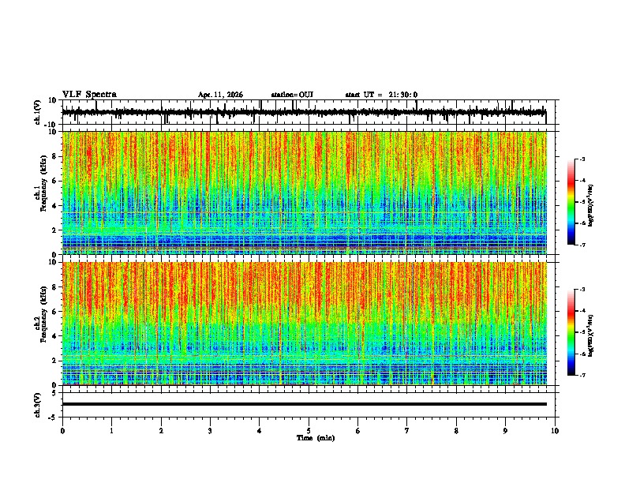625x483 pixels.
Task: Click time-axis tick label "7"
Action: [x=407, y=431]
